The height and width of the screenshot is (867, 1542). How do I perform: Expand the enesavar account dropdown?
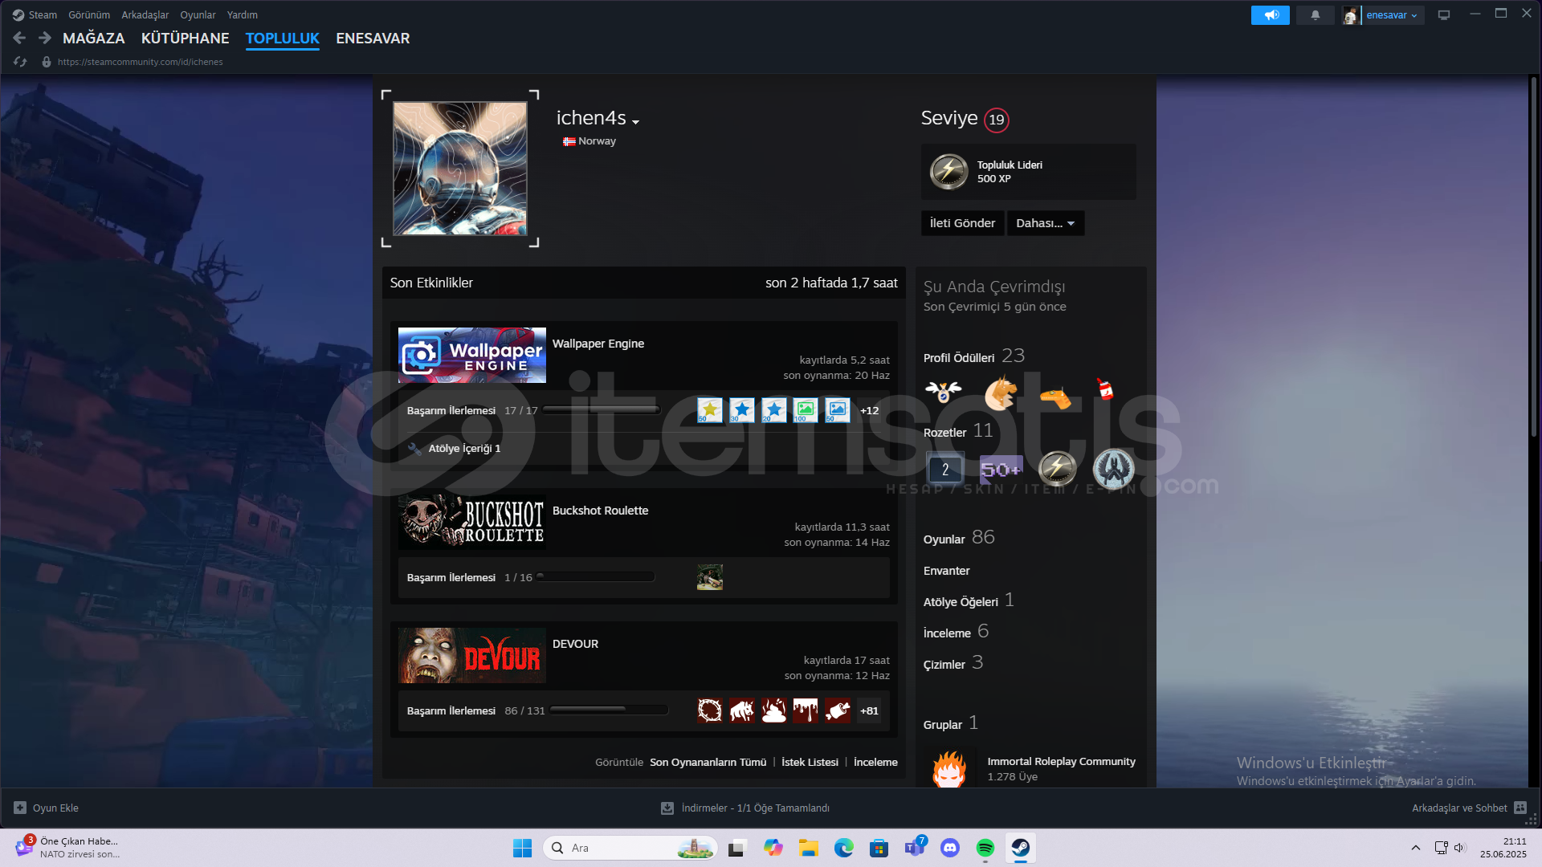point(1392,15)
